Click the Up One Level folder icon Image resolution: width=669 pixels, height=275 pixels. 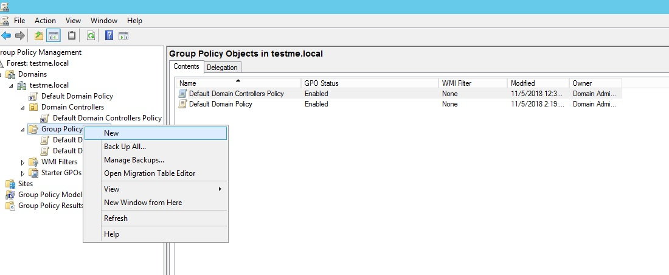tap(39, 36)
